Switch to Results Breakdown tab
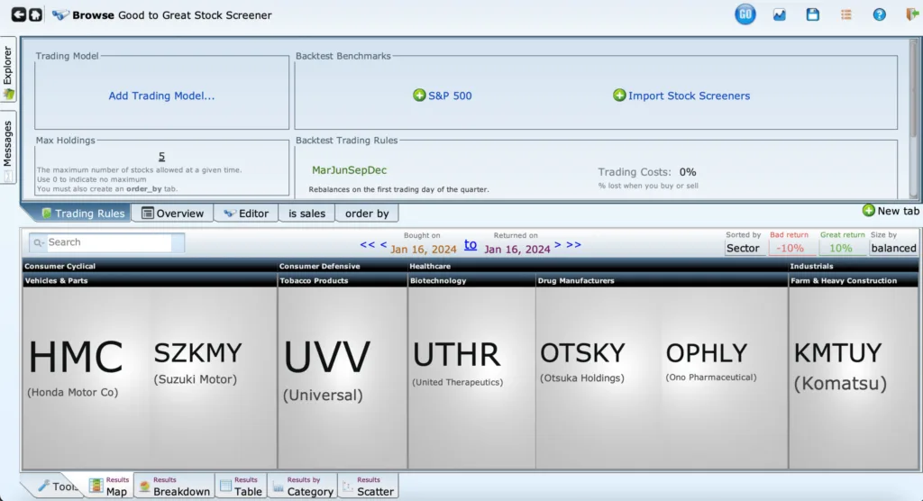 click(174, 487)
